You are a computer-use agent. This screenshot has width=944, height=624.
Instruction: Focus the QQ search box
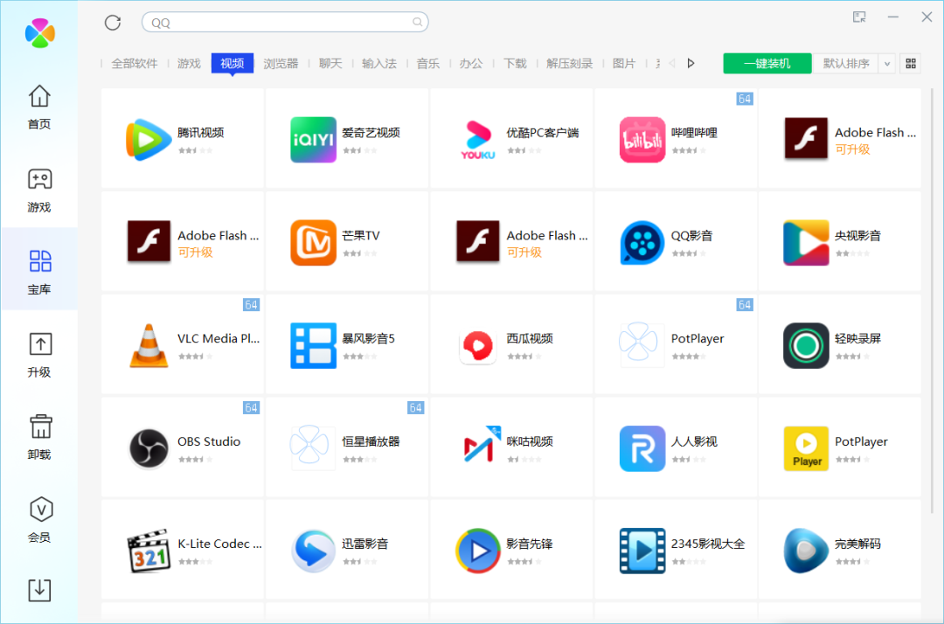285,22
